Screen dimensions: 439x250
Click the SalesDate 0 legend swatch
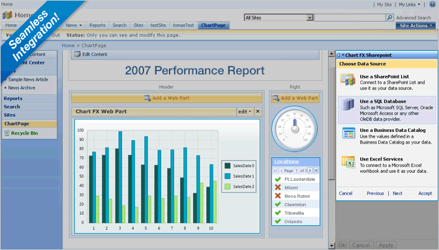(x=228, y=166)
